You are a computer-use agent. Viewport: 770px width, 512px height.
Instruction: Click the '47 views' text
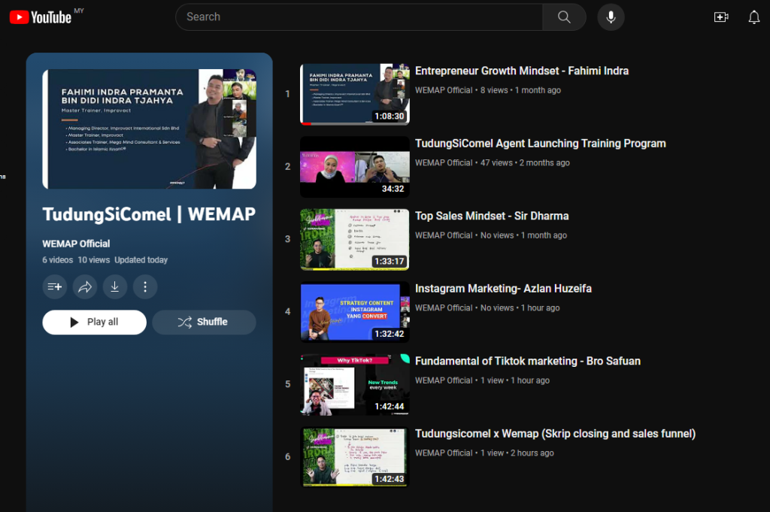point(496,163)
